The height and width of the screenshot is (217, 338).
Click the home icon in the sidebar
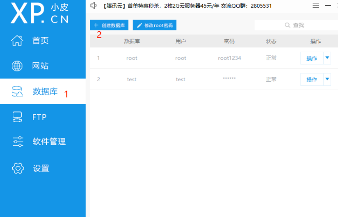[17, 41]
